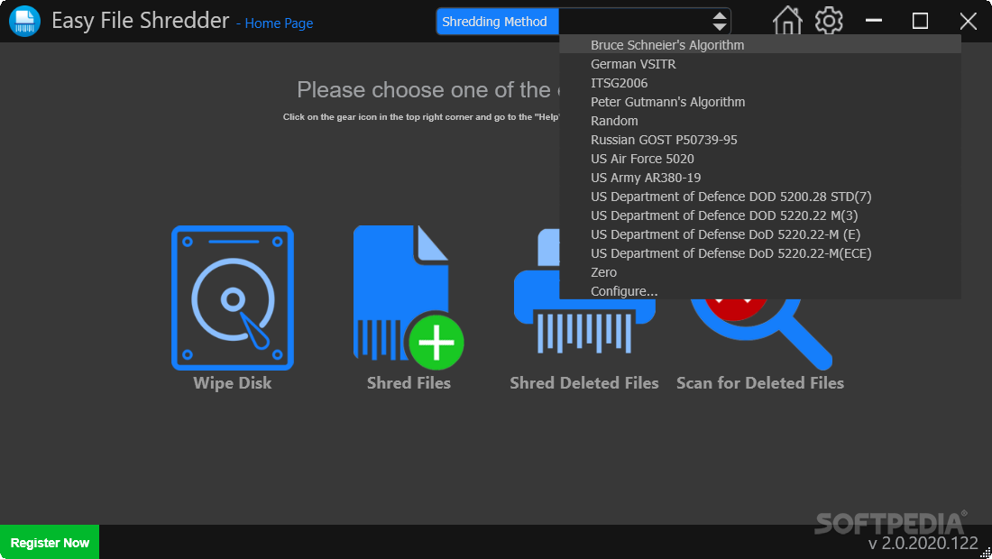Screen dimensions: 992x559
Task: Click the Register Now button
Action: 50,543
